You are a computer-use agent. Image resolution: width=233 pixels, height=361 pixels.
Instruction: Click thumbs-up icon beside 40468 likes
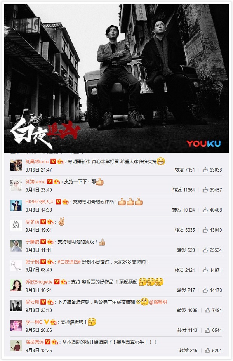pyautogui.click(x=205, y=210)
